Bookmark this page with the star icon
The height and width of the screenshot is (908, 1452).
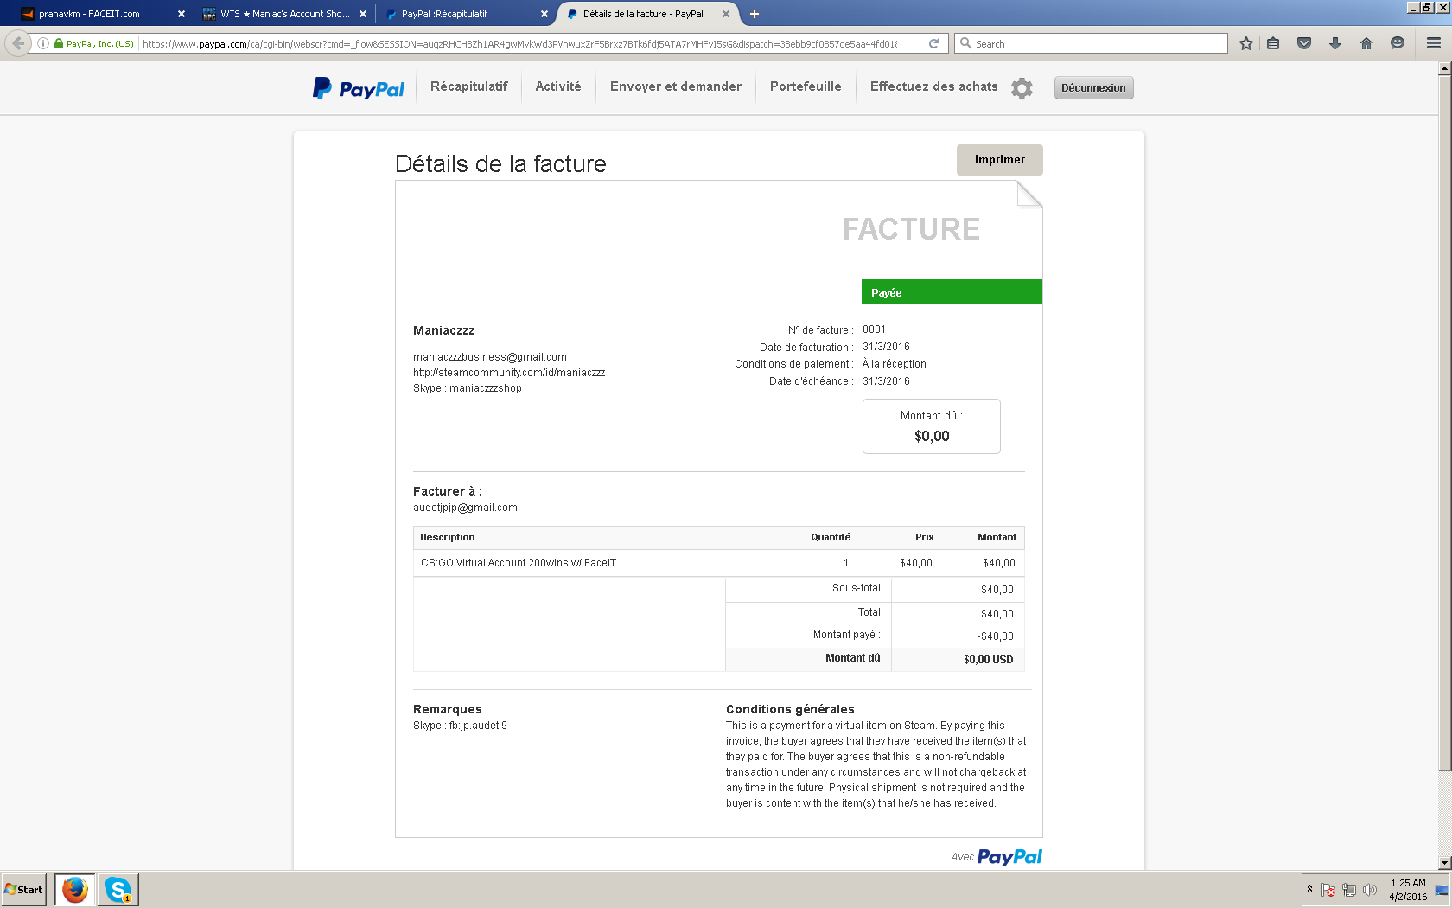(1245, 43)
